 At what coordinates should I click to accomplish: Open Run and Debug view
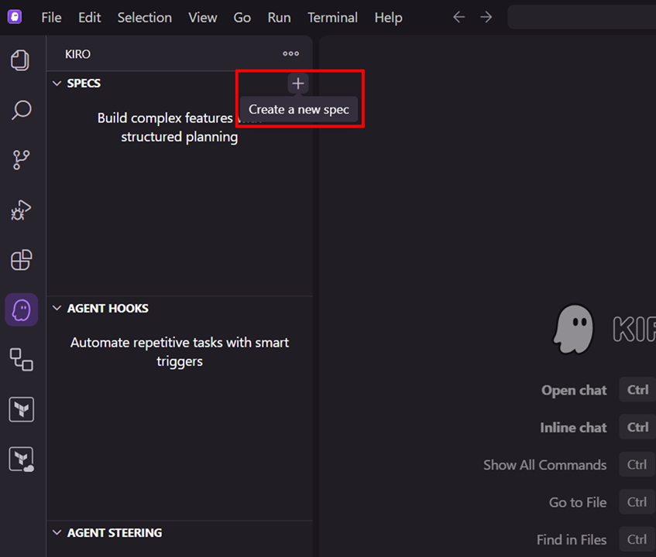[21, 210]
